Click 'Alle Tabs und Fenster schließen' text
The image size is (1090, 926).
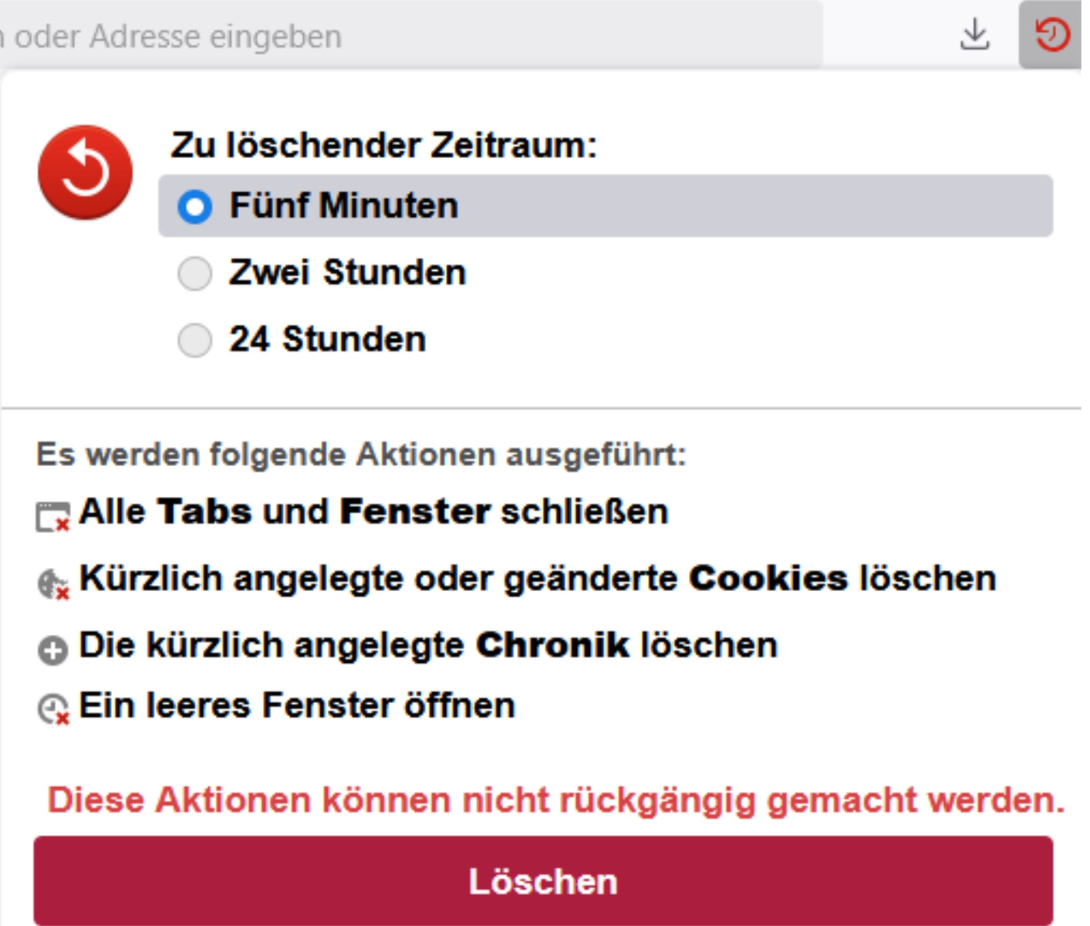pos(373,512)
